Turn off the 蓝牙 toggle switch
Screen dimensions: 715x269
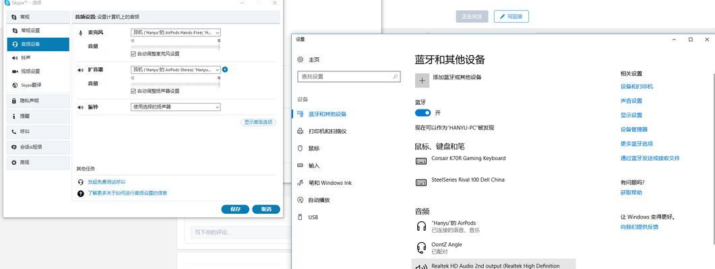click(423, 112)
